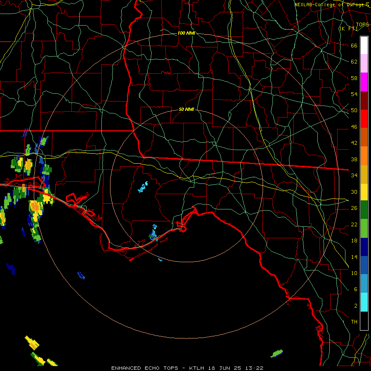371x371 pixels.
Task: Click the "54" legend value
Action: tap(354, 94)
